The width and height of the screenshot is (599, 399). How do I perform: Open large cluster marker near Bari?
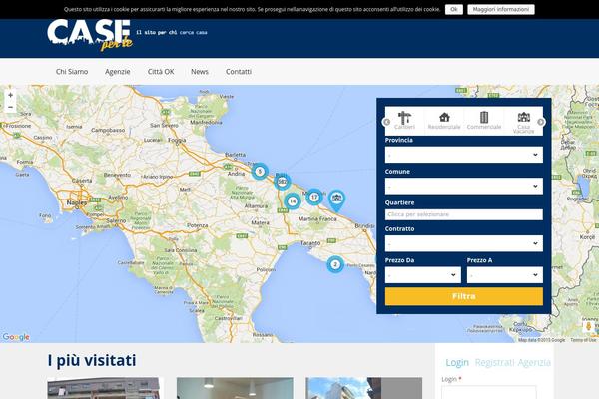coord(283,182)
